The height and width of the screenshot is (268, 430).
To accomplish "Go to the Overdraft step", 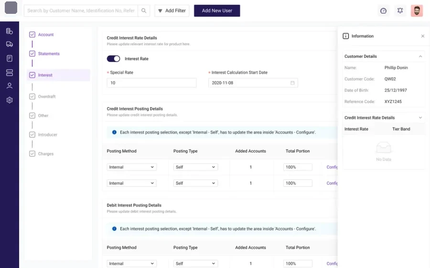I will 47,96.
